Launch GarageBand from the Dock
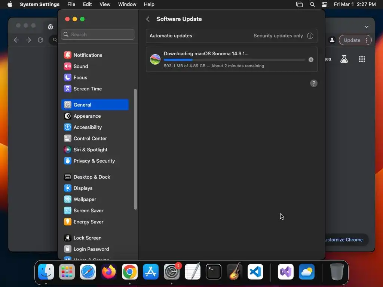383x287 pixels. [235, 272]
